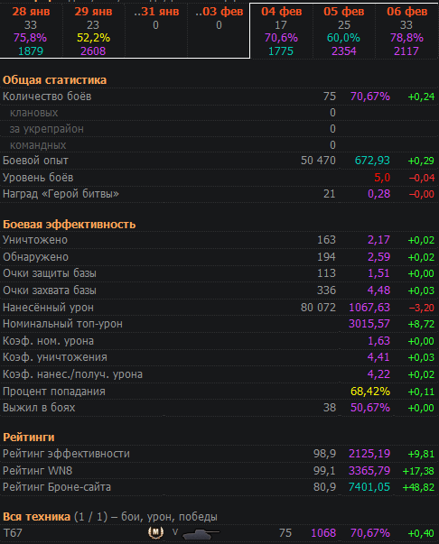439x544 pixels.
Task: Click the Коэф. нанес./получ. урона row label
Action: pos(72,374)
